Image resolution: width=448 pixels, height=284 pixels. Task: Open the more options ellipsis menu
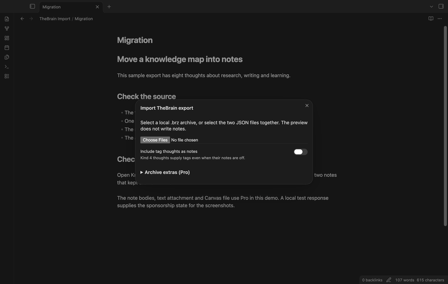pyautogui.click(x=440, y=19)
